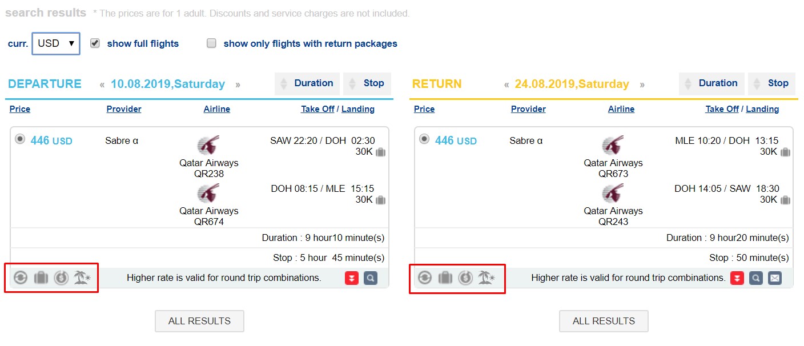Click ALL RESULTS button under return flights
Screen dimensions: 804x346
(604, 321)
